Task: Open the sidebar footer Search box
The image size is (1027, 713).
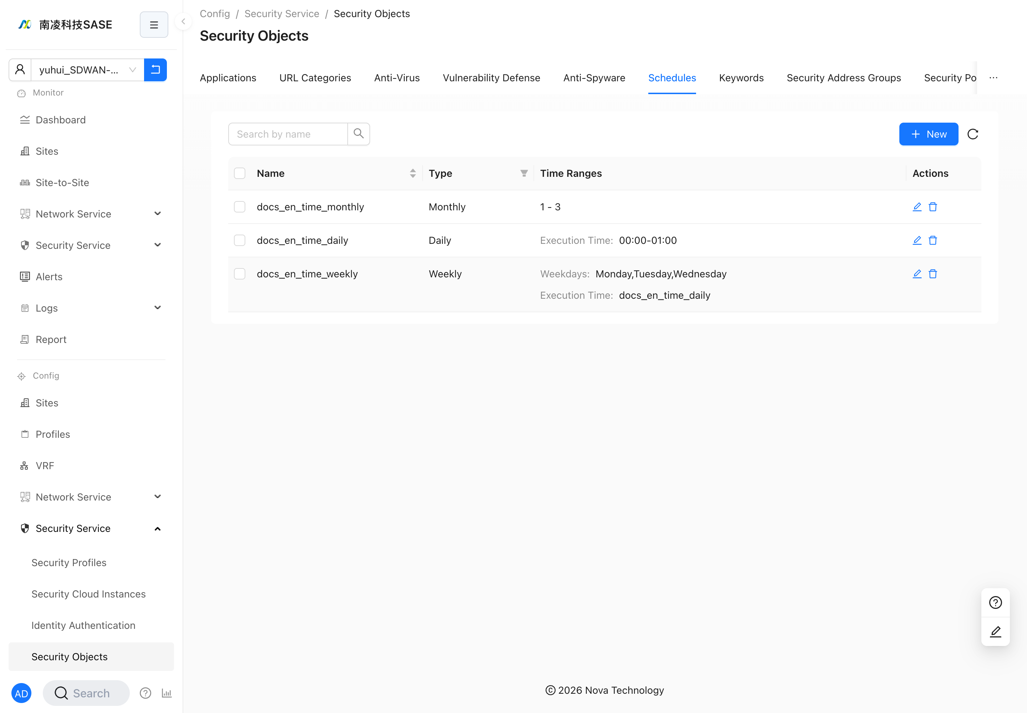Action: pos(86,693)
